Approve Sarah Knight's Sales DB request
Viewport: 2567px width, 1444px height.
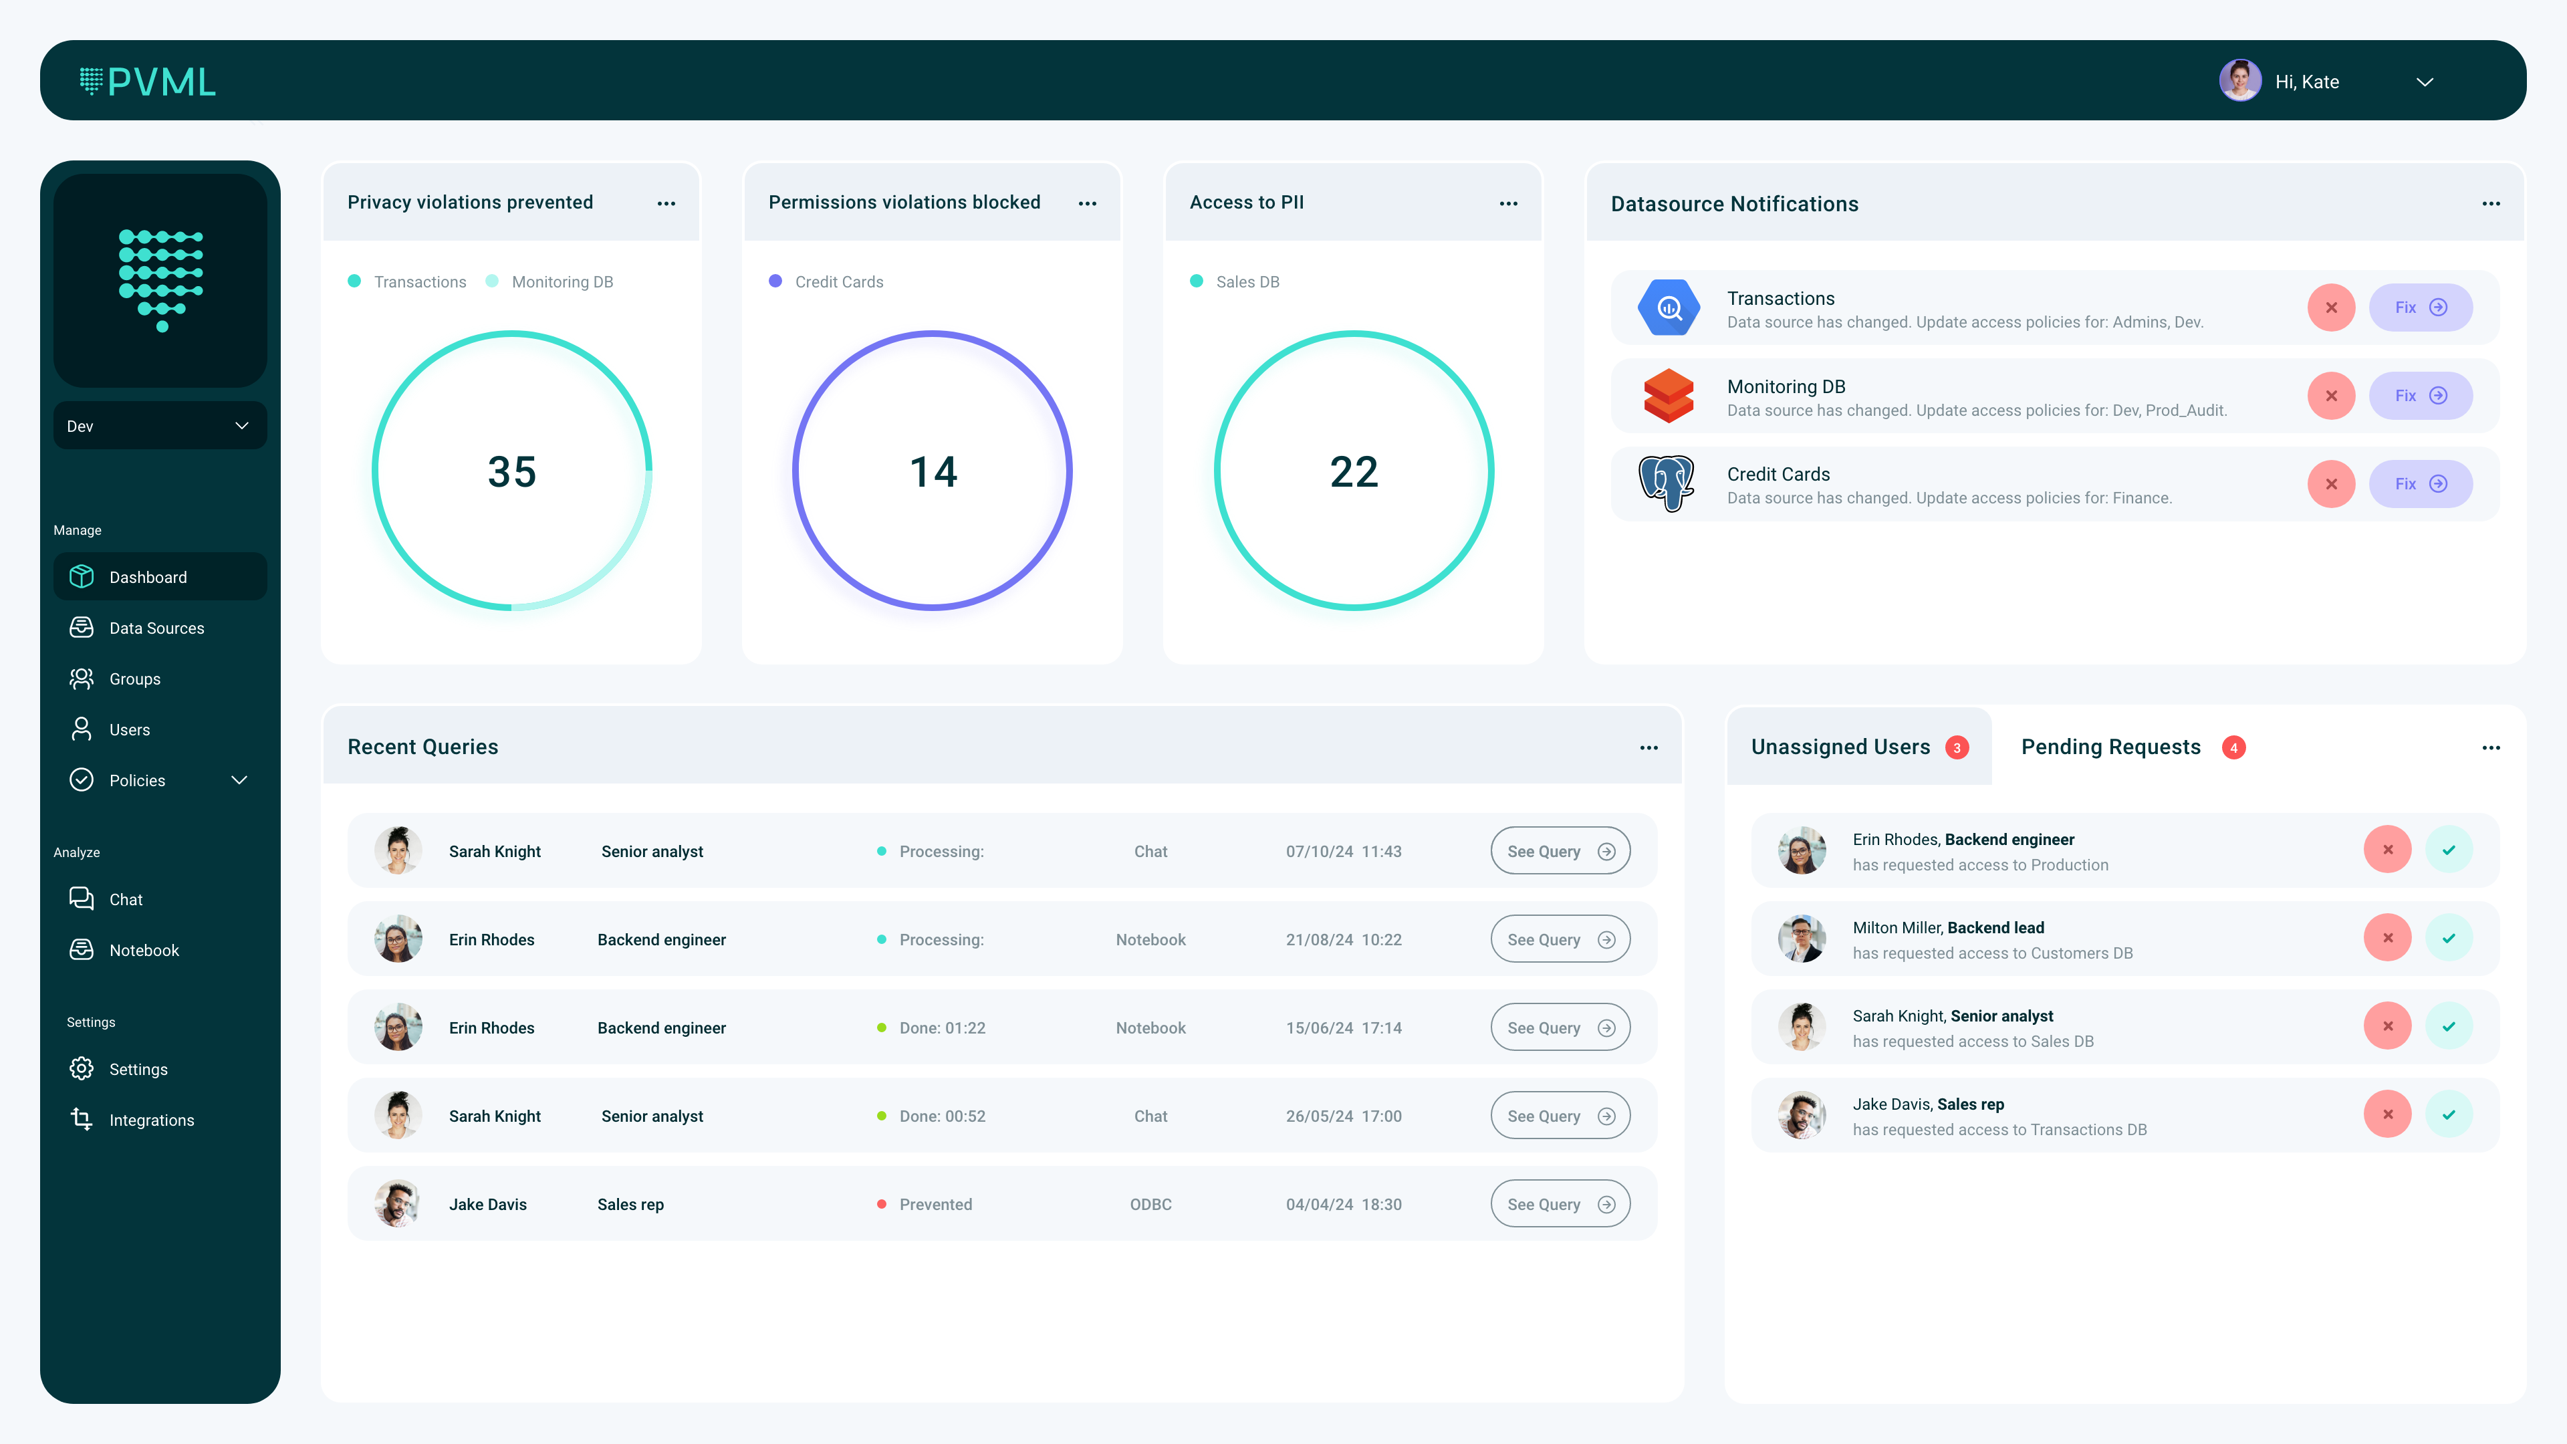tap(2449, 1026)
